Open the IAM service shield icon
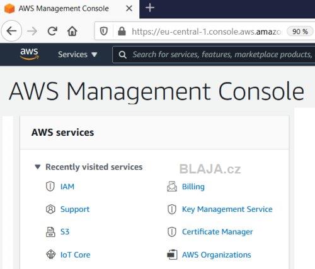Image resolution: width=315 pixels, height=269 pixels. 50,186
